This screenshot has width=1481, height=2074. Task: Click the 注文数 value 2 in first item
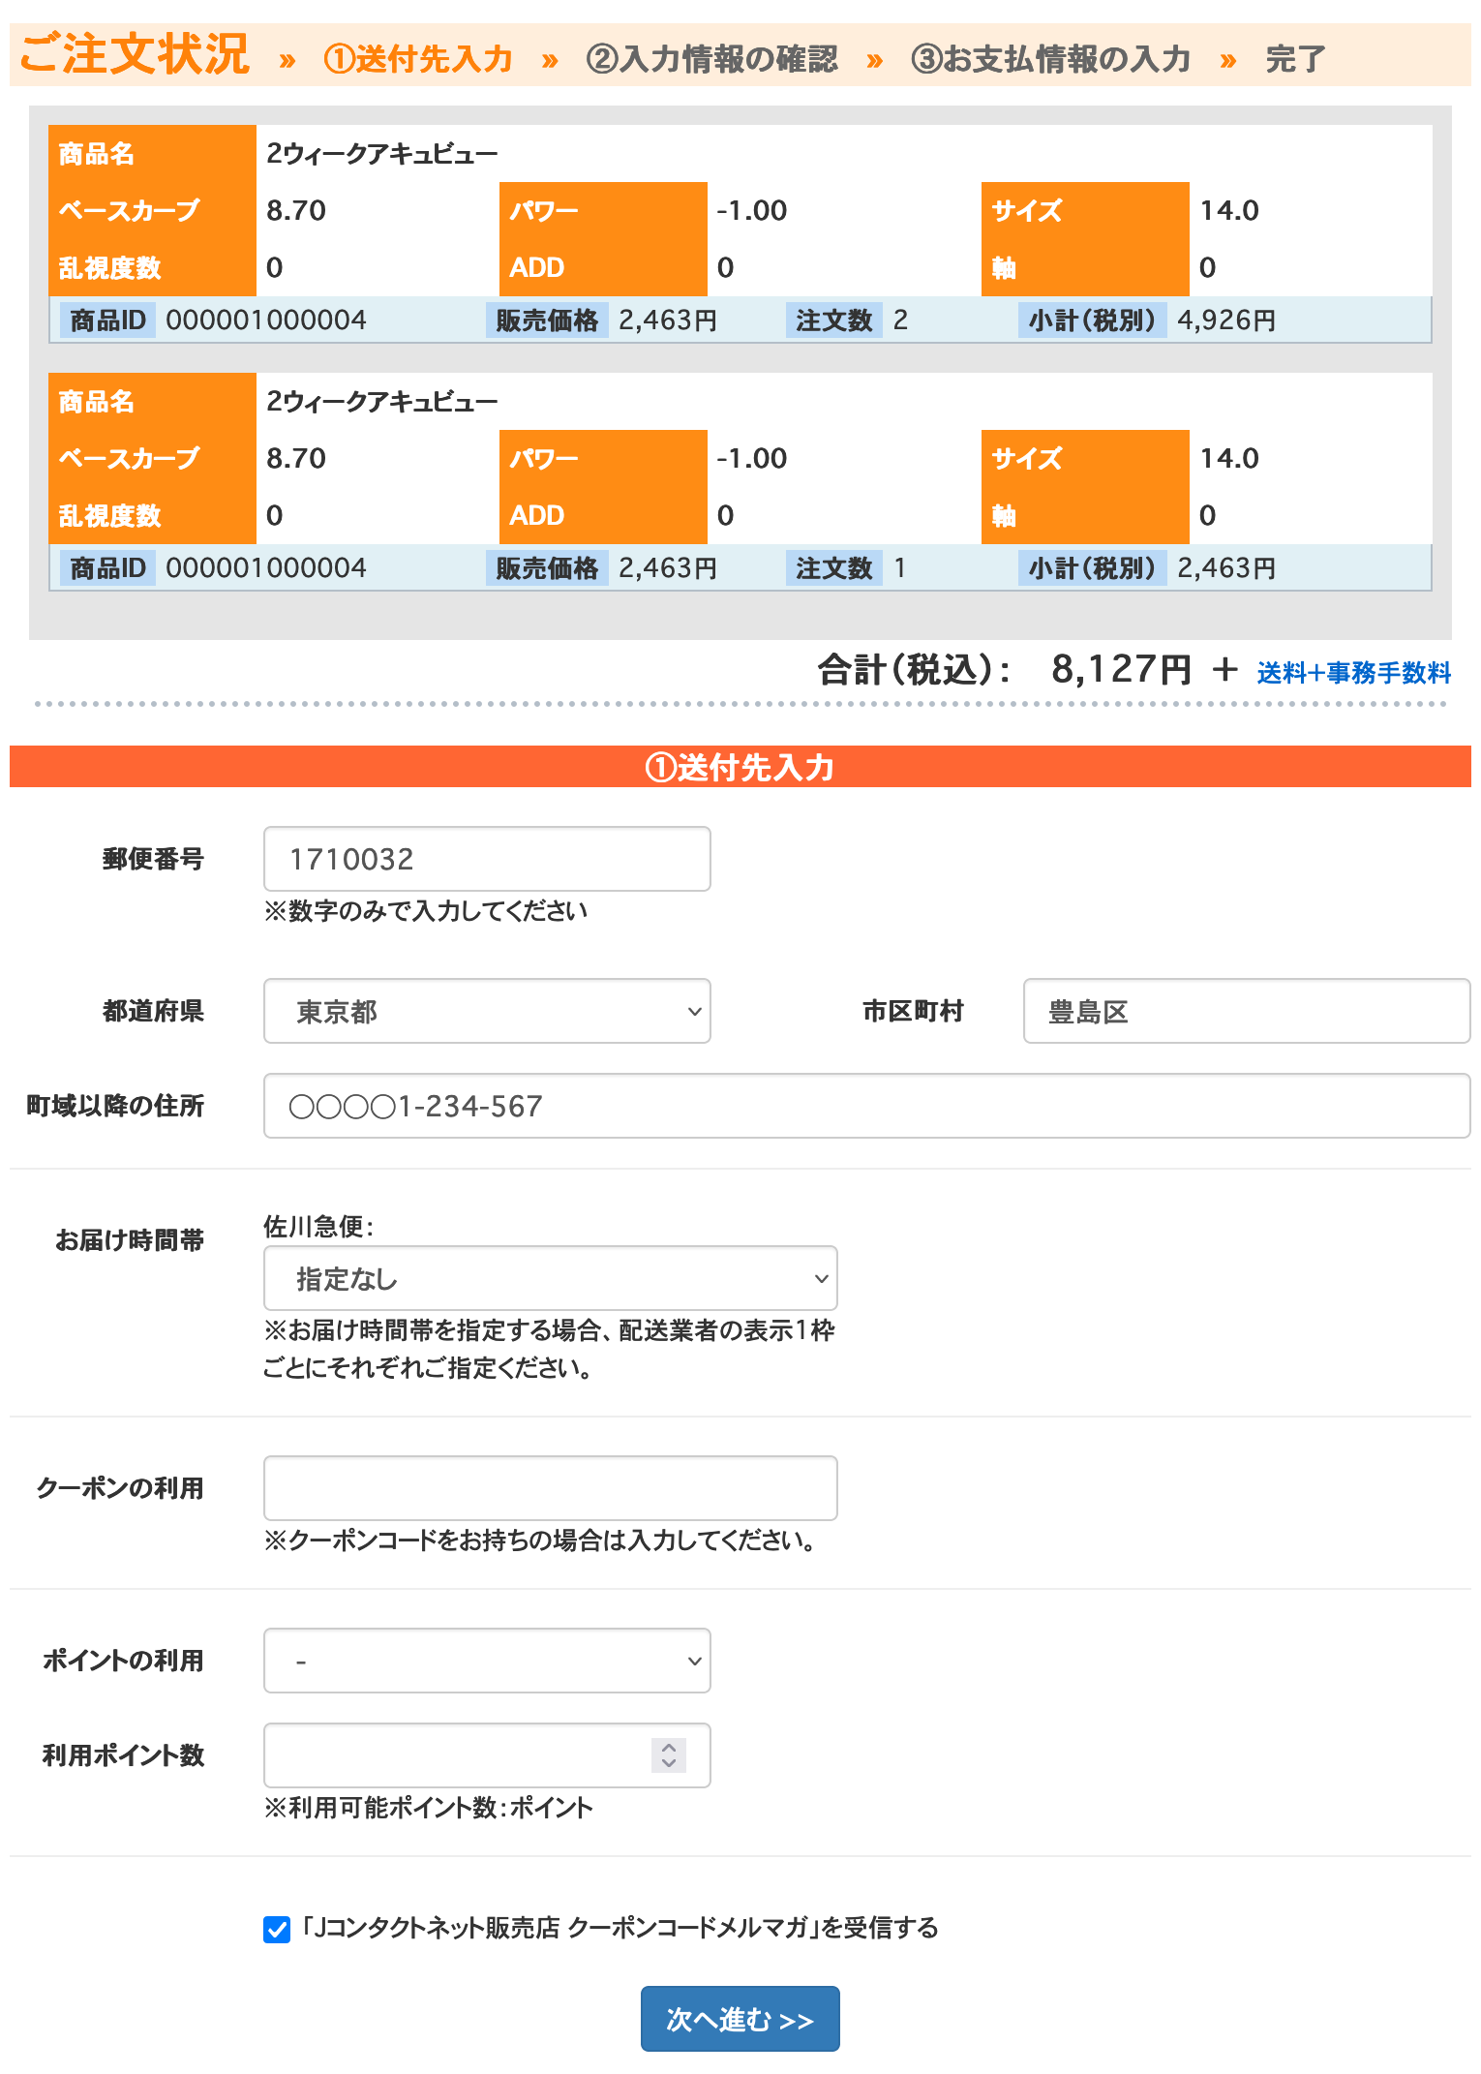pos(900,320)
